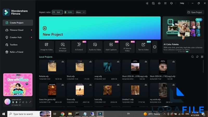Open Chrome from the taskbar
Viewport: 208px width, 117px height.
coord(63,114)
